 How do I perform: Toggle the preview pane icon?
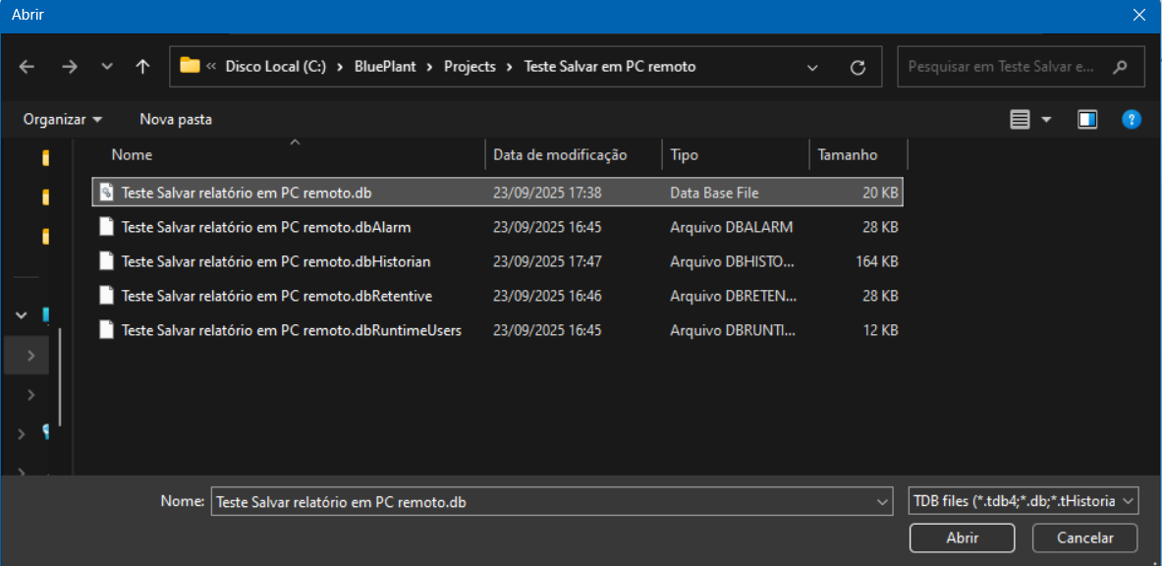1087,120
